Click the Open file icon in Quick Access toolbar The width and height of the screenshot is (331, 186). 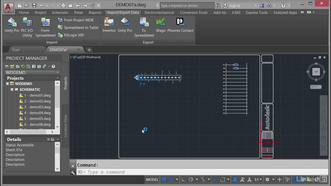tap(27, 5)
